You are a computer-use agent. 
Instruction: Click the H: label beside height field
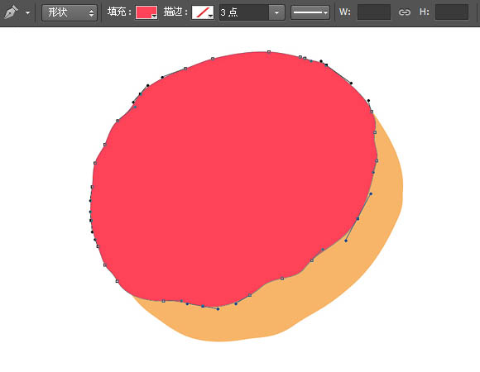click(425, 12)
